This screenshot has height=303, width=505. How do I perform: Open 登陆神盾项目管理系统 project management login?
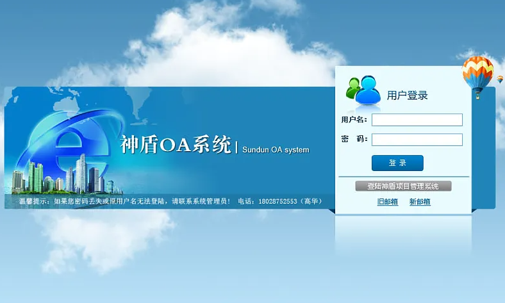(403, 186)
